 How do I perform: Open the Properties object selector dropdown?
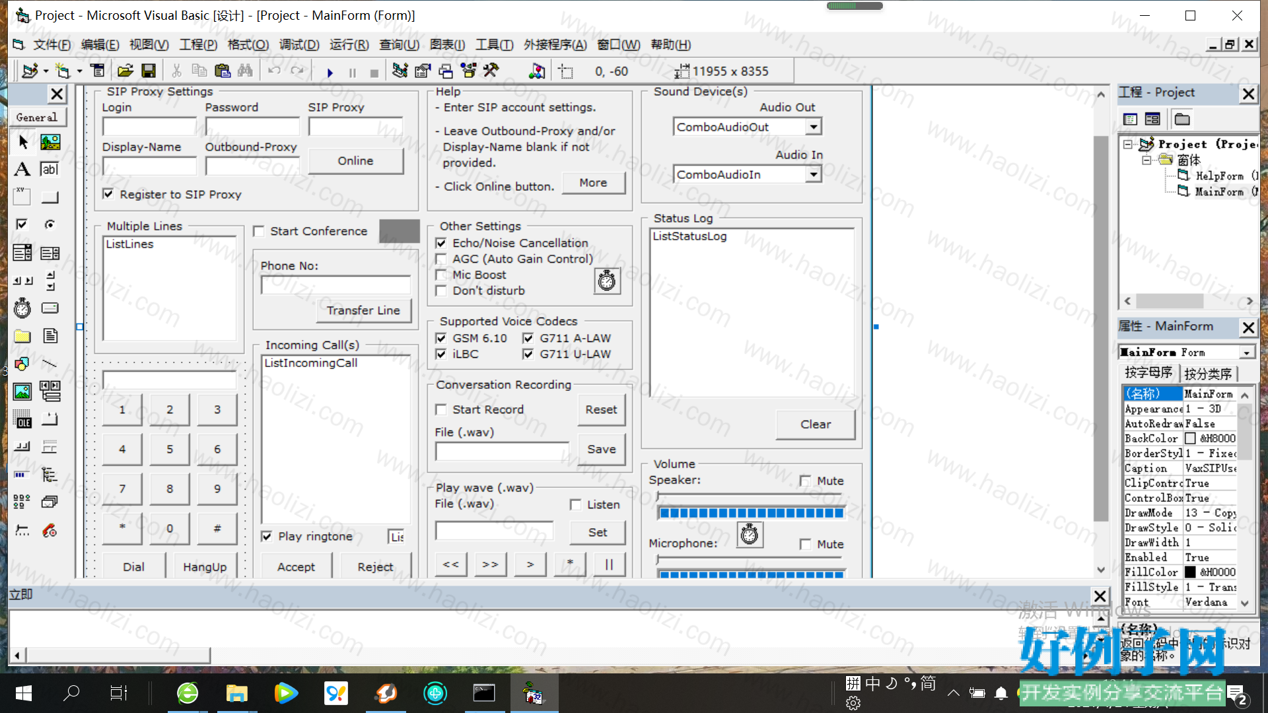[1246, 353]
